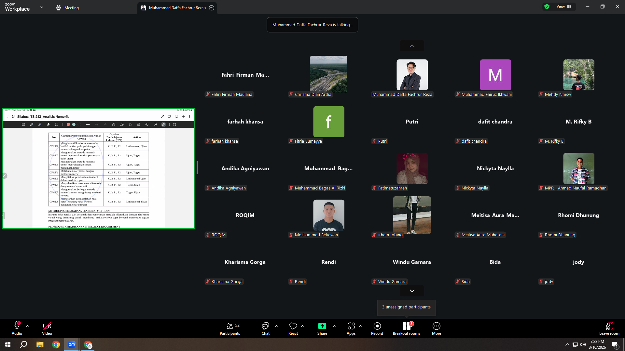Viewport: 625px width, 351px height.
Task: Open Windows taskbar search
Action: (23, 344)
